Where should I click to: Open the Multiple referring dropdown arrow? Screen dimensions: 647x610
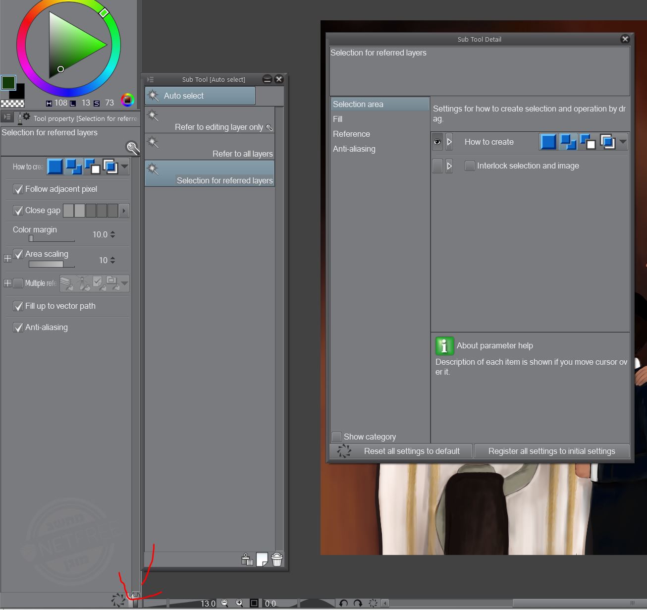click(124, 283)
